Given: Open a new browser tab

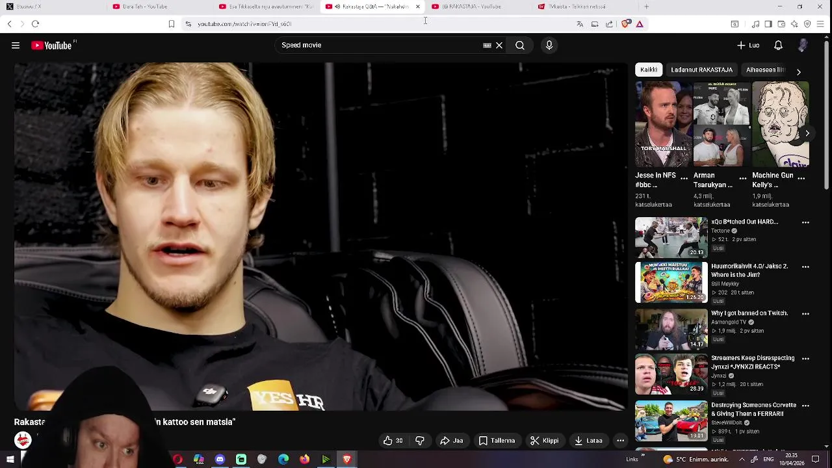Looking at the screenshot, I should 646,6.
